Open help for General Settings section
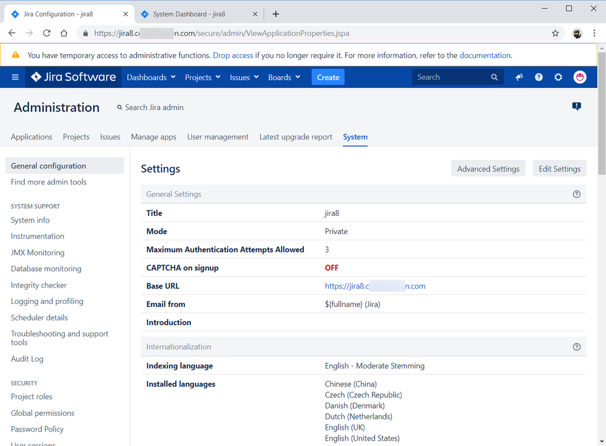The image size is (606, 446). (577, 194)
